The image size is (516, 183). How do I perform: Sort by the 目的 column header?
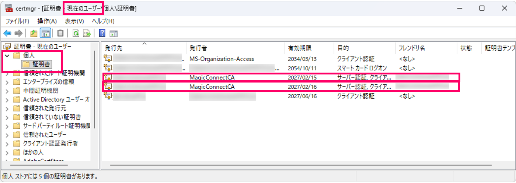coord(364,48)
